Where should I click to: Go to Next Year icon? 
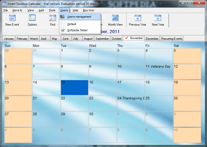click(158, 18)
